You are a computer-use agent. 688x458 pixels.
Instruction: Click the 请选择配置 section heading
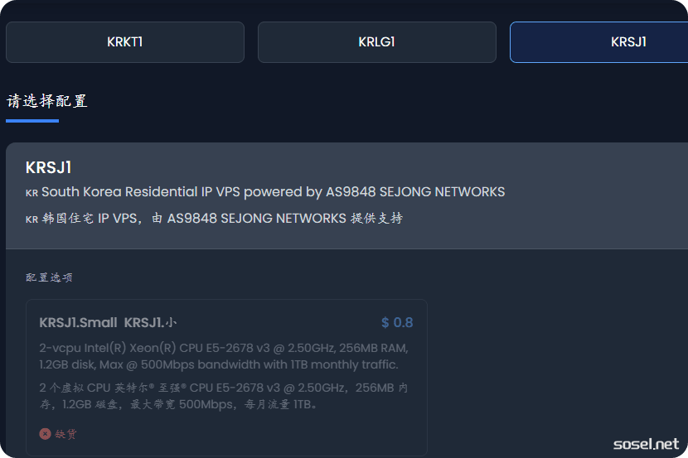pyautogui.click(x=46, y=102)
